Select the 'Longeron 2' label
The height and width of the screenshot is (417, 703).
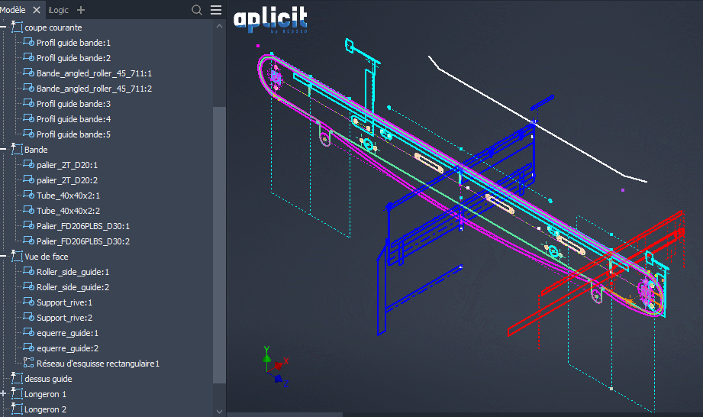click(x=45, y=409)
